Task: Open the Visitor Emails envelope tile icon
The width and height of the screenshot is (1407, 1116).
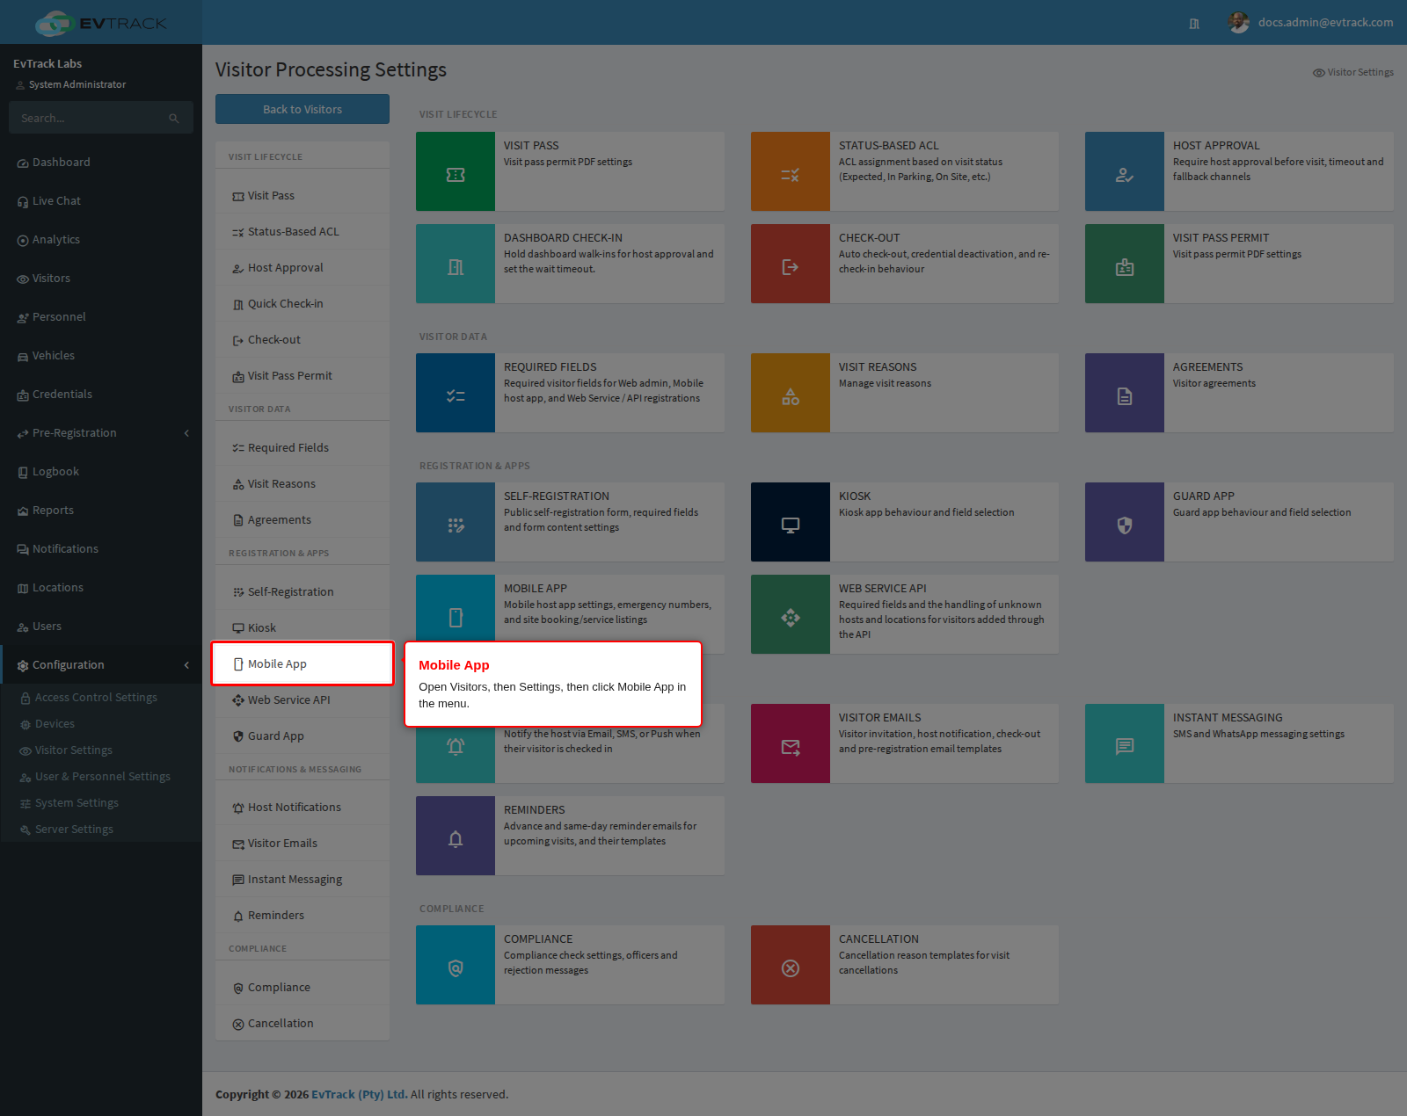Action: click(791, 743)
